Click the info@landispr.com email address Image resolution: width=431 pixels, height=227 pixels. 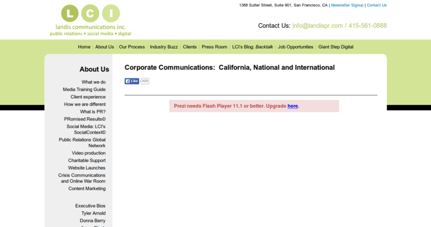coord(318,26)
